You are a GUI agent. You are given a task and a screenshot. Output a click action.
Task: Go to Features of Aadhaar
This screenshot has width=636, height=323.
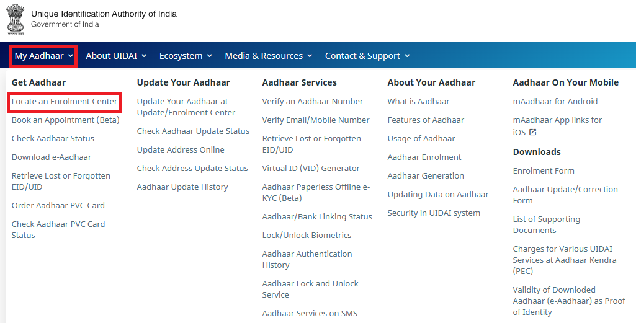point(426,120)
